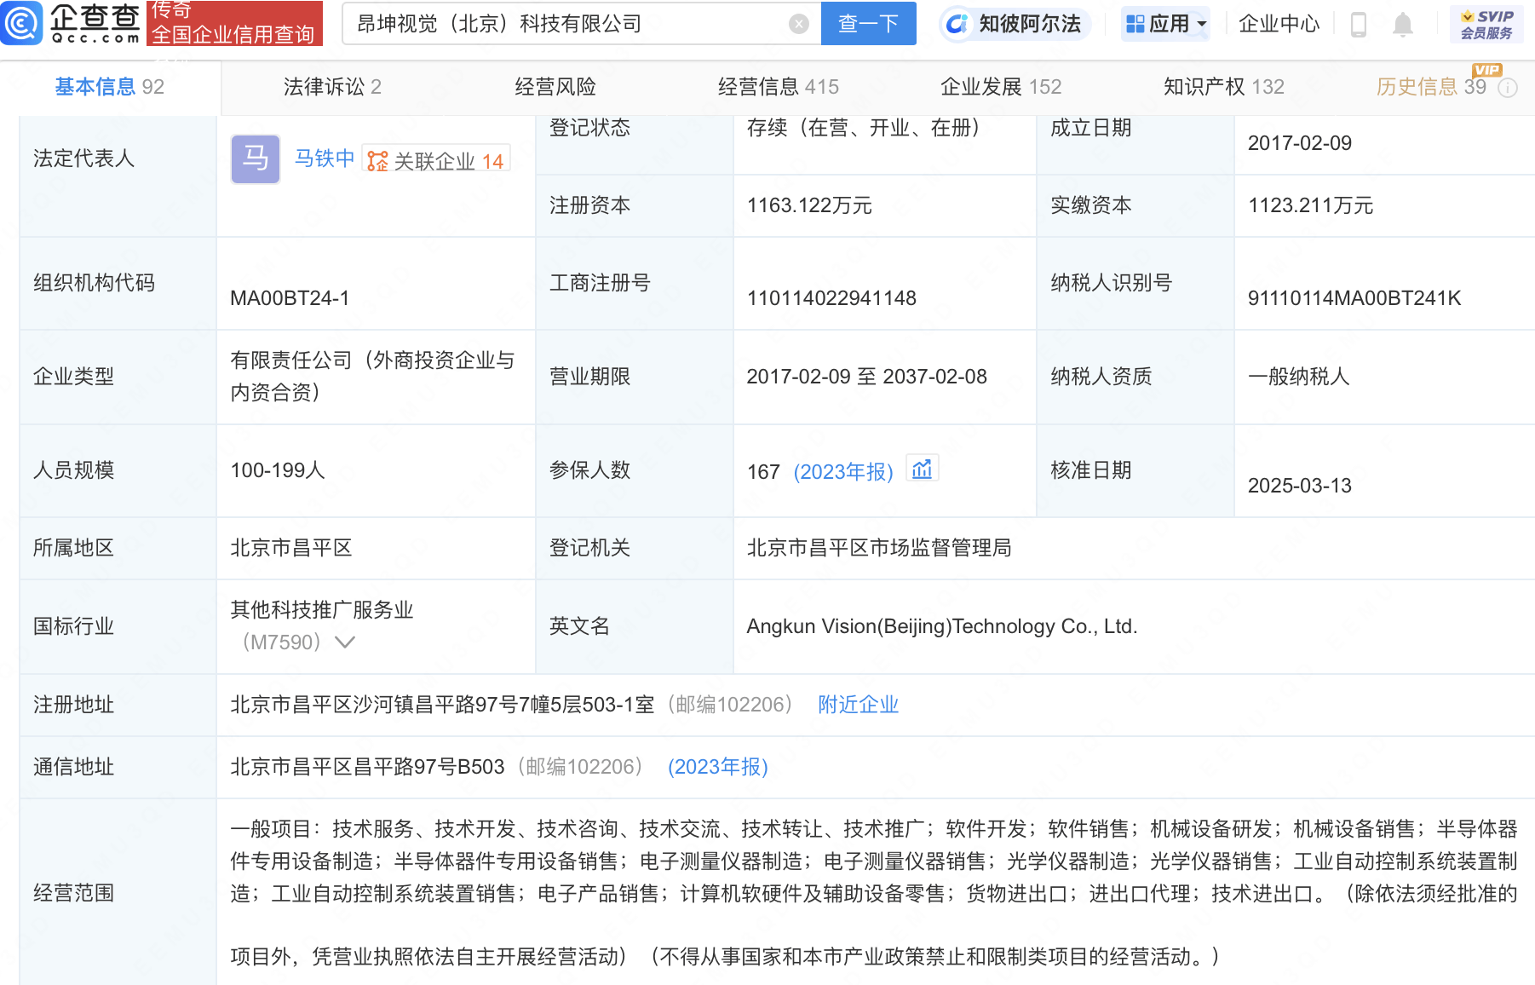Select paid-in capital 1123.211万元
1535x985 pixels.
tap(1310, 205)
